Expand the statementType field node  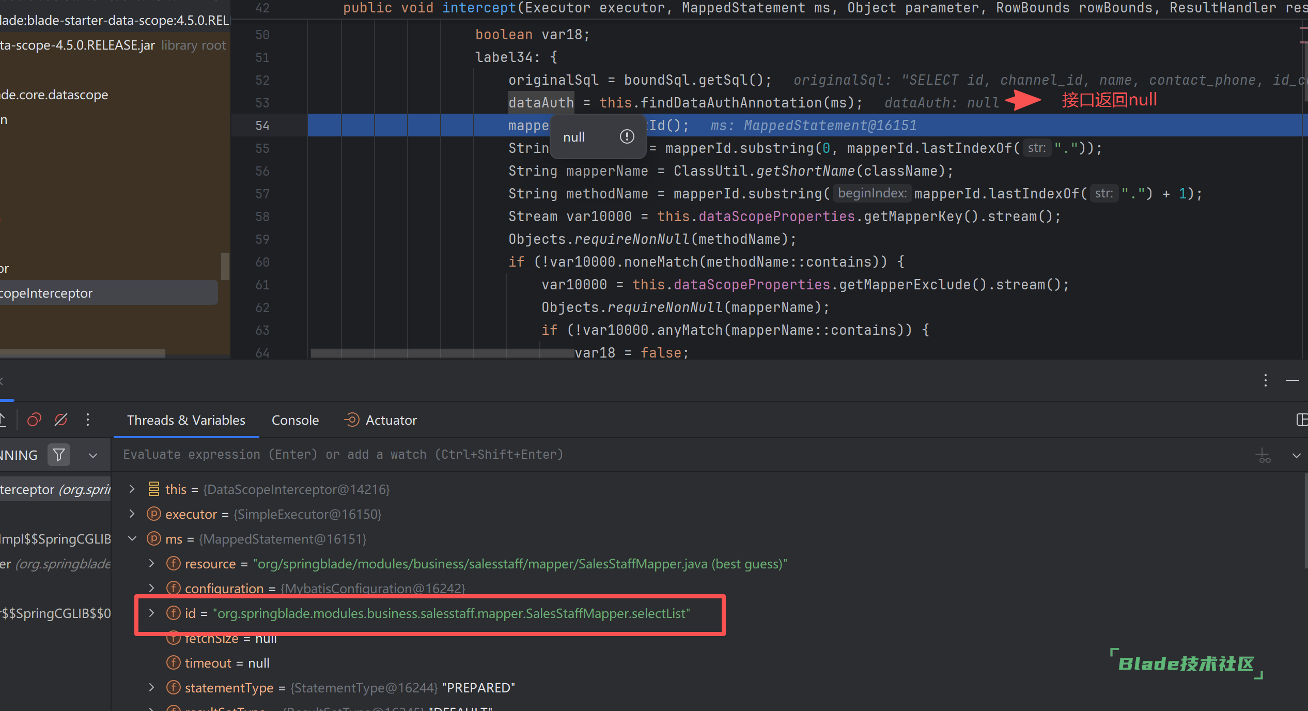pos(151,688)
